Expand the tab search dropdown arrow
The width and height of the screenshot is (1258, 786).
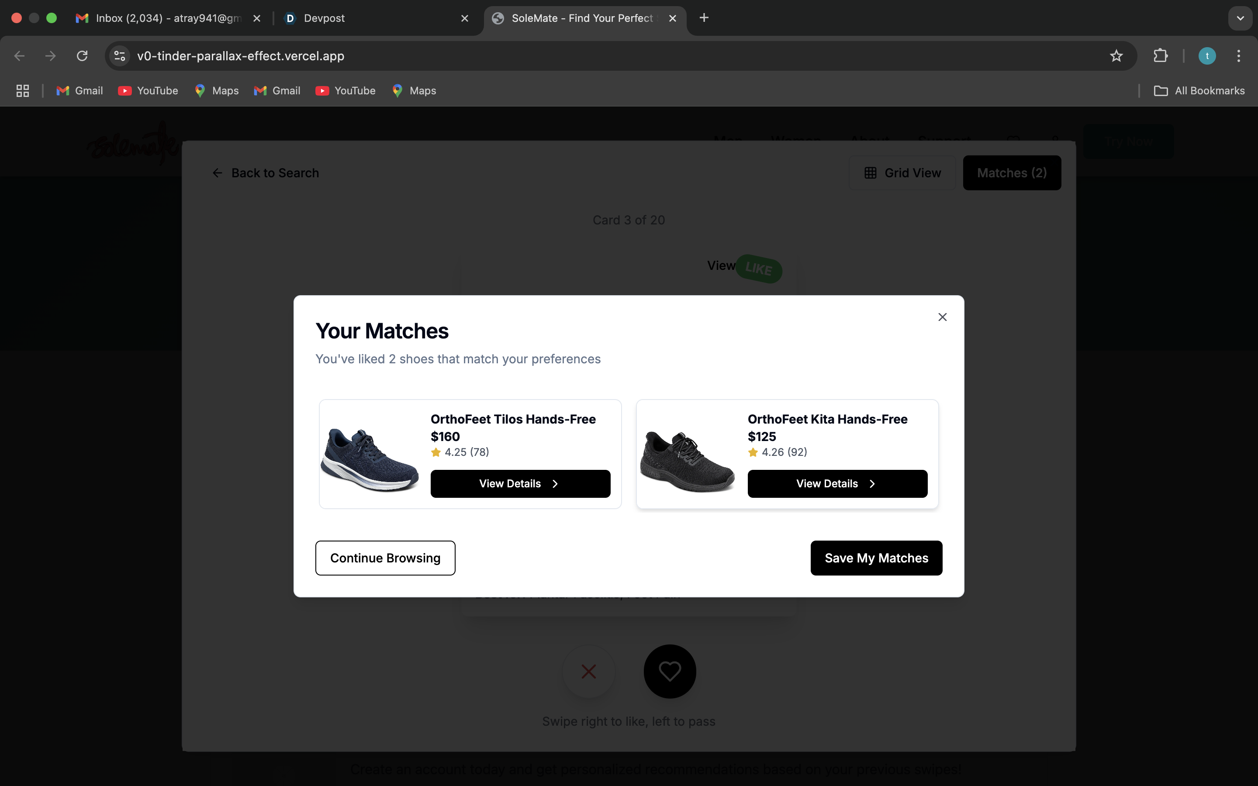[1240, 18]
